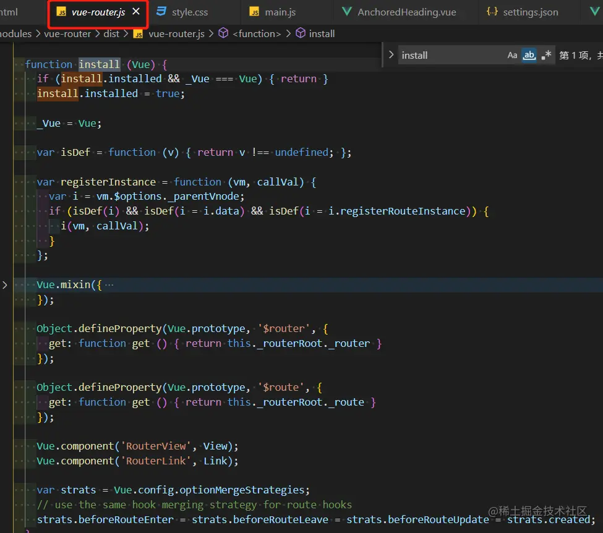Click the find input containing install
This screenshot has width=603, height=533.
451,56
